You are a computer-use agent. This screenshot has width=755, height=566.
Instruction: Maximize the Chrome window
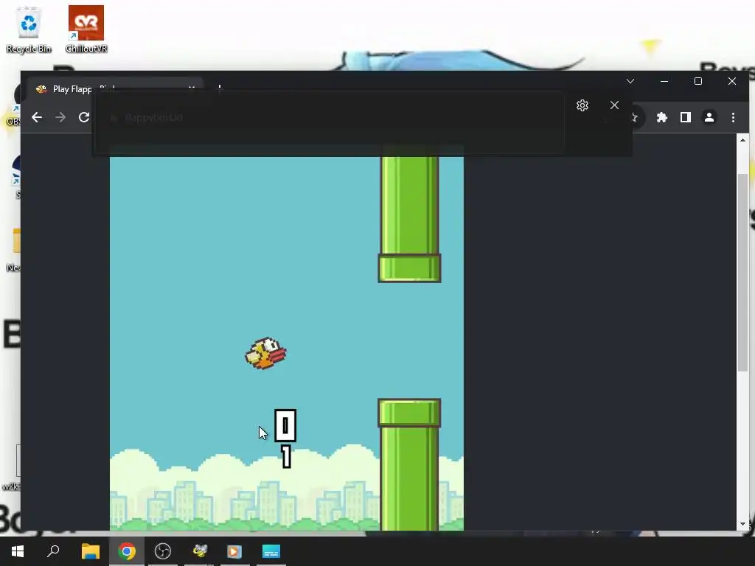[x=697, y=81]
